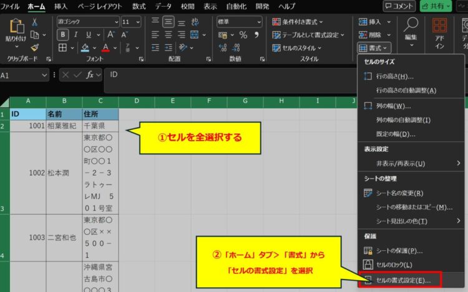Decrease the font size
Screen dimensions: 468x292
click(124, 35)
